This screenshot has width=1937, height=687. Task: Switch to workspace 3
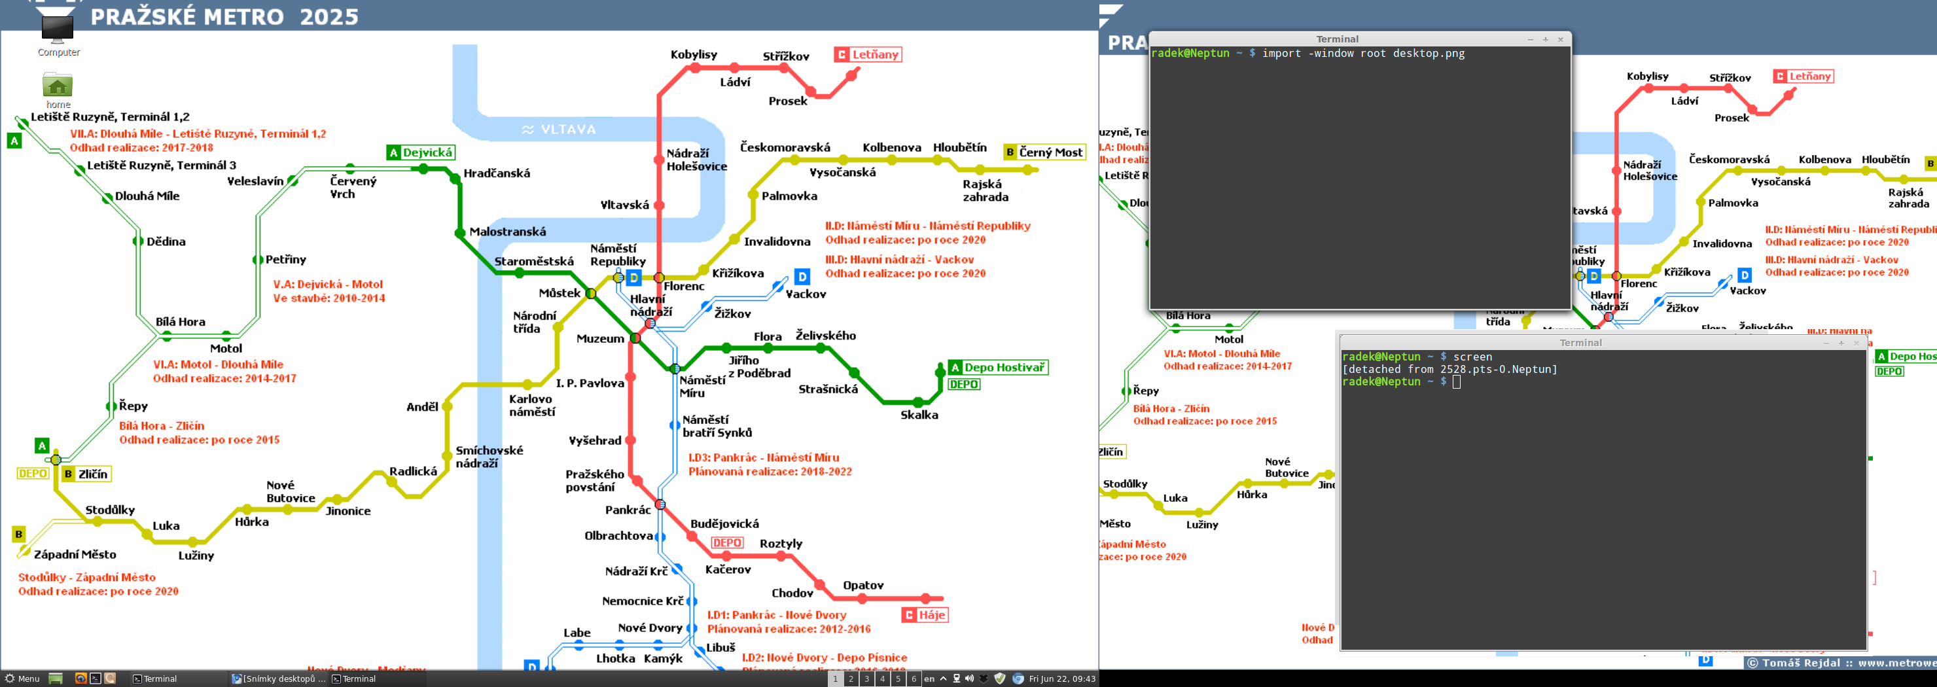click(866, 678)
